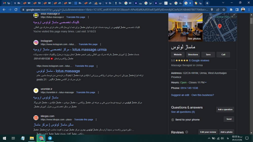253x142 pixels.
Task: Translate the lotus-massage.ir page
Action: [x=76, y=17]
